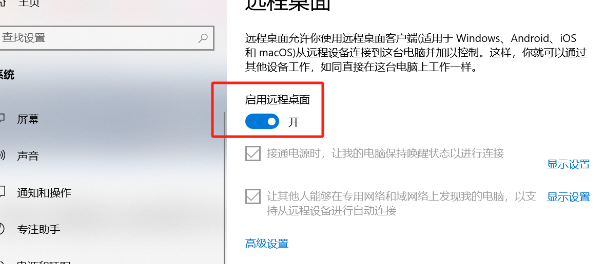Select the 声音 sidebar label
This screenshot has height=264, width=605.
pos(28,156)
